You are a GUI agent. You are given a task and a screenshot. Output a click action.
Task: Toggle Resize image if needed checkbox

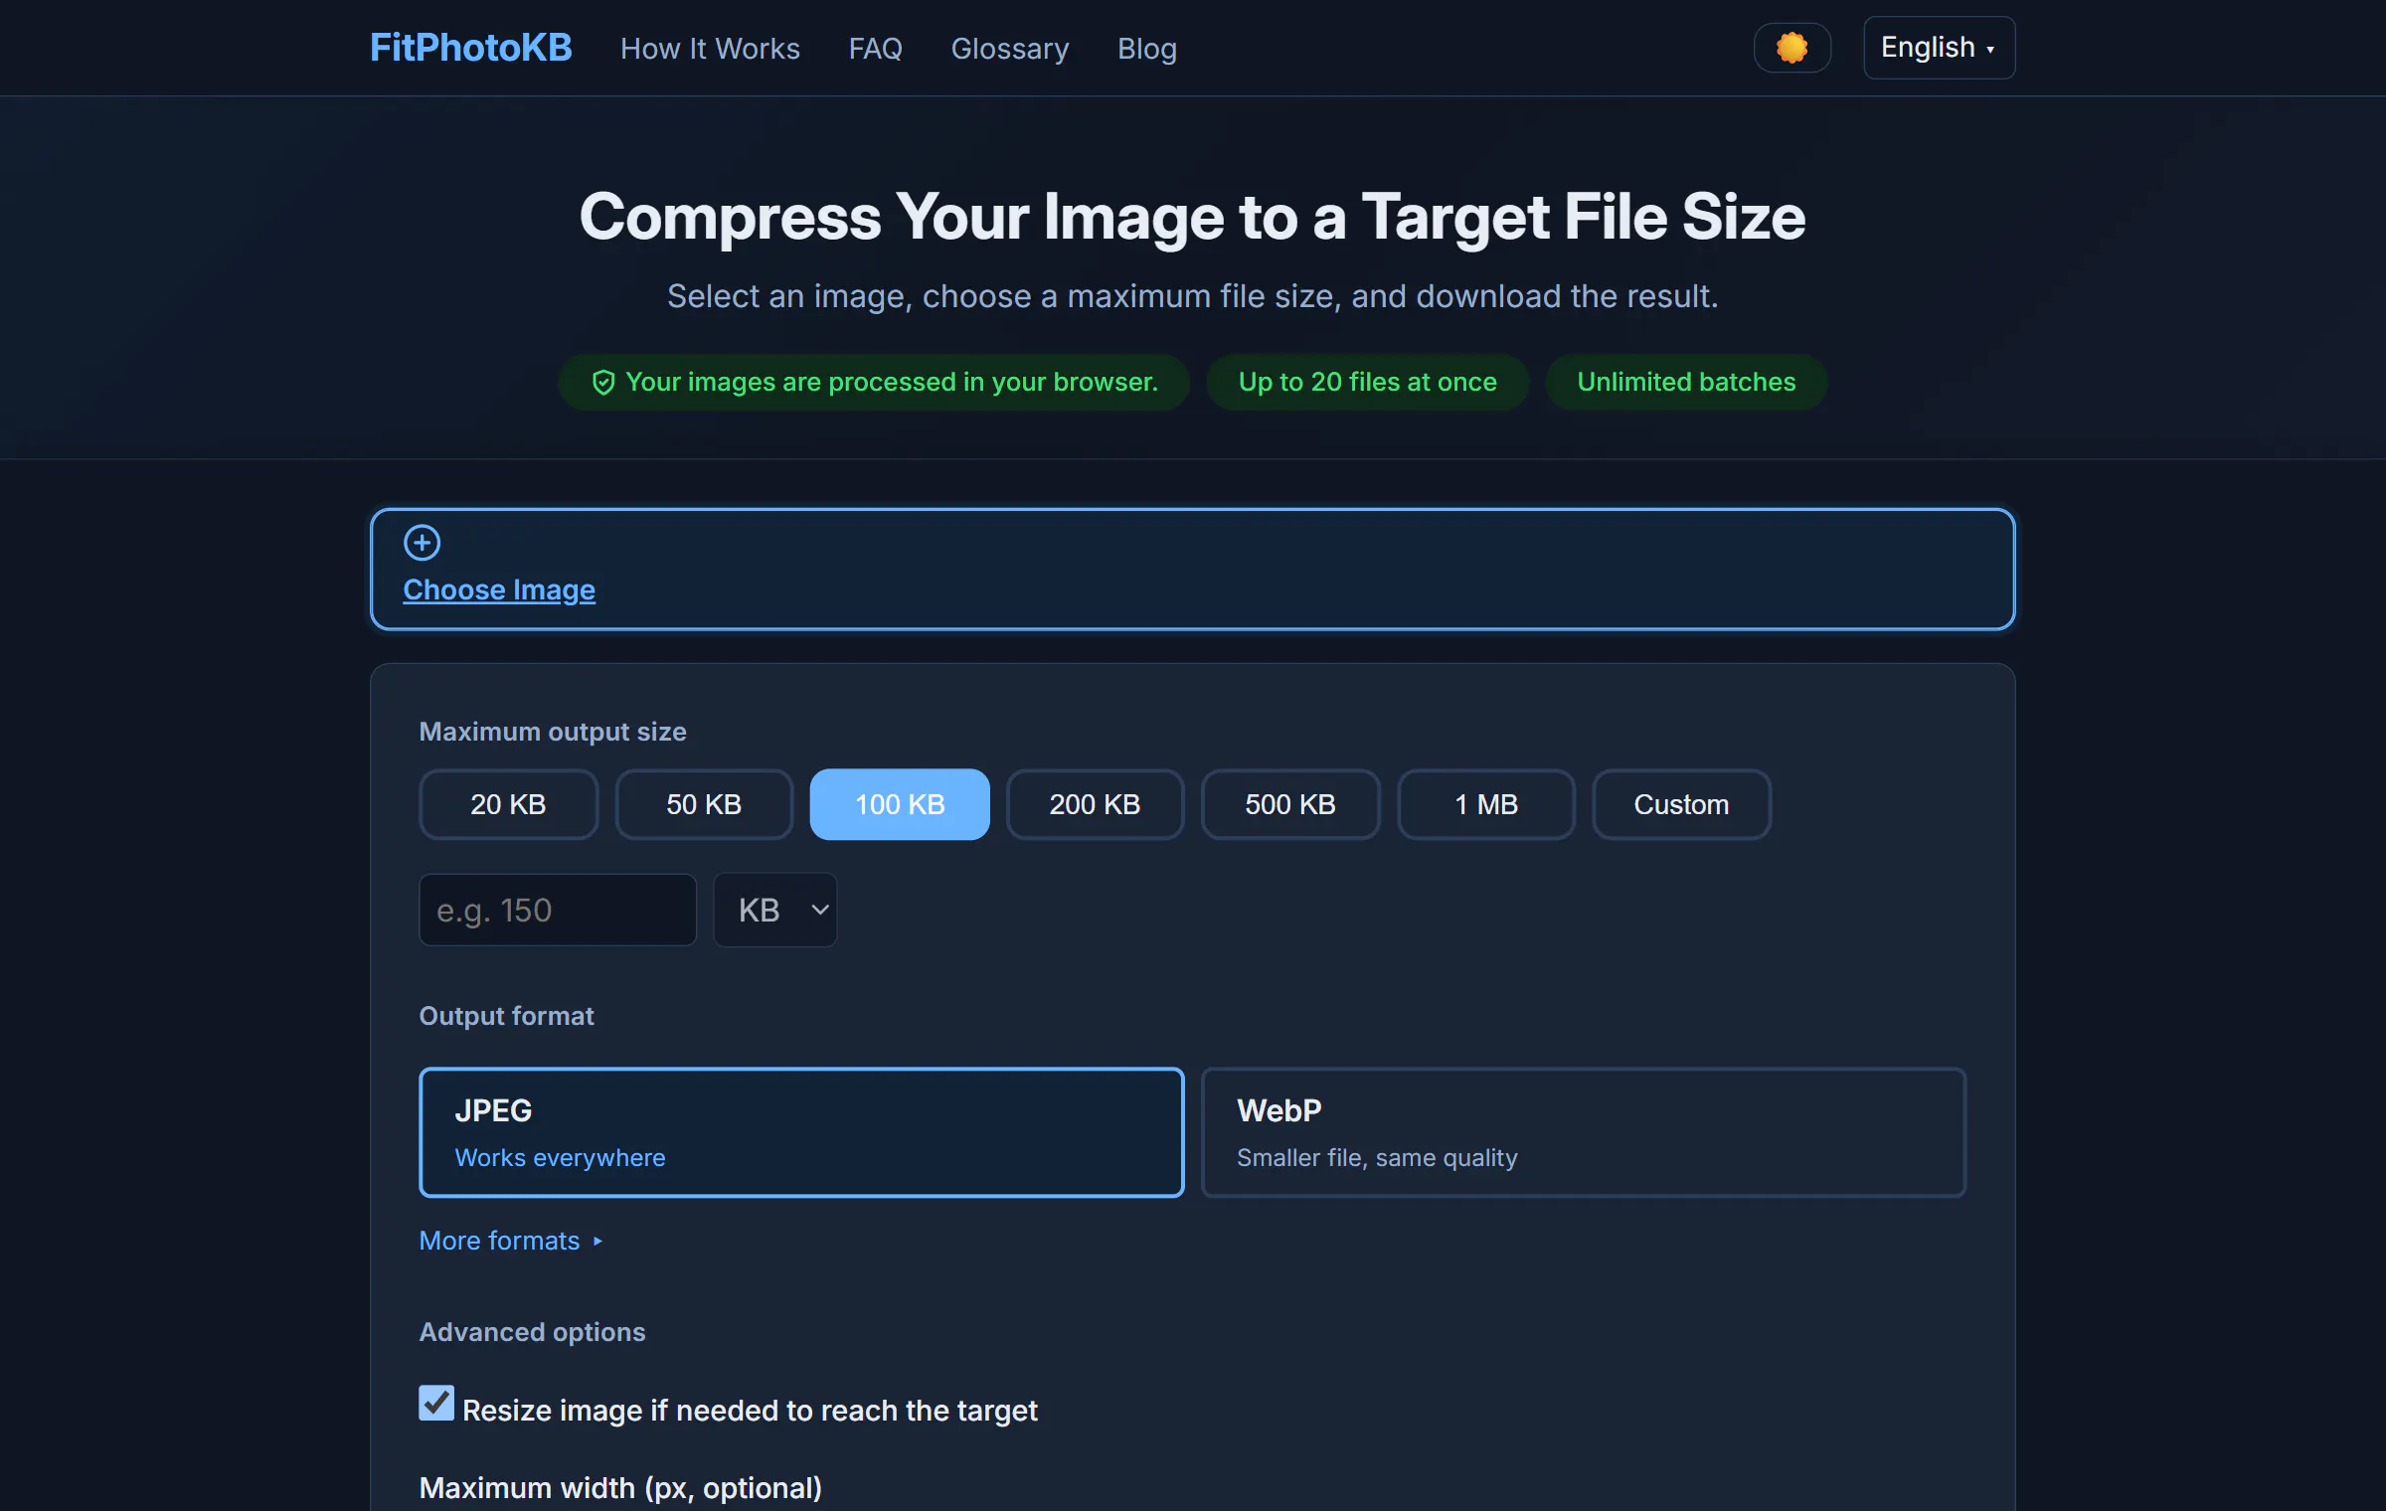(x=436, y=1403)
